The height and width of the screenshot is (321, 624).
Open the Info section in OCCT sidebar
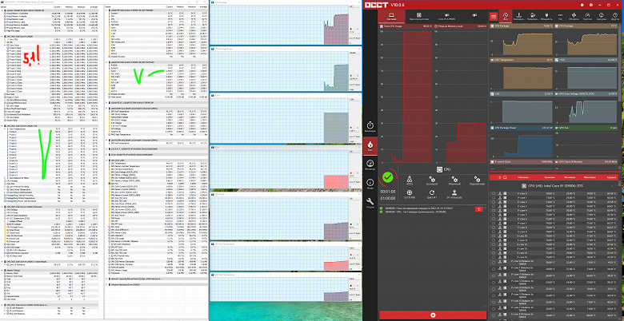370,184
